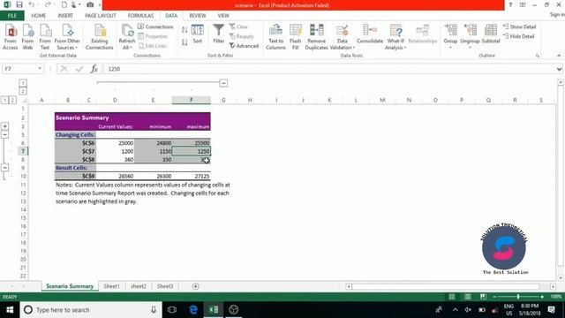The width and height of the screenshot is (565, 318).
Task: Save the workbook from quick access toolbar
Action: (19, 5)
